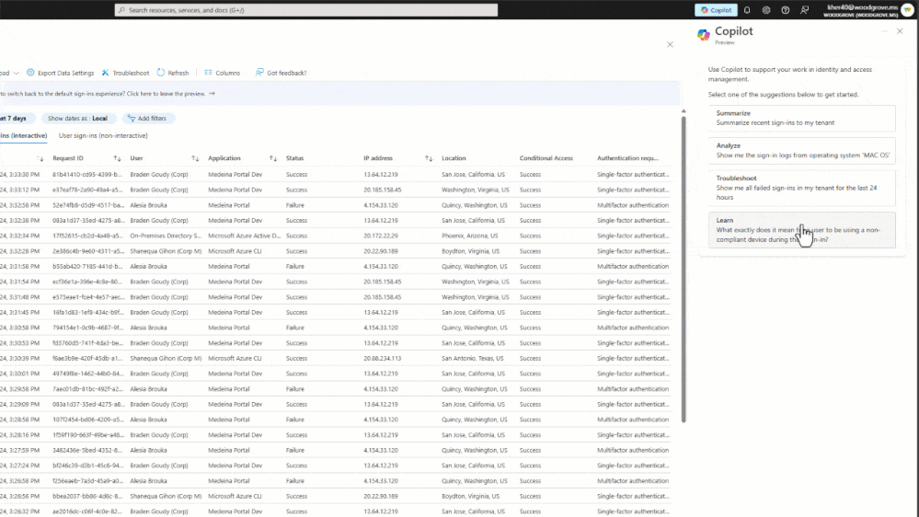Select the Troubleshoot Copilot suggestion
Viewport: 919px width, 517px height.
tap(802, 188)
